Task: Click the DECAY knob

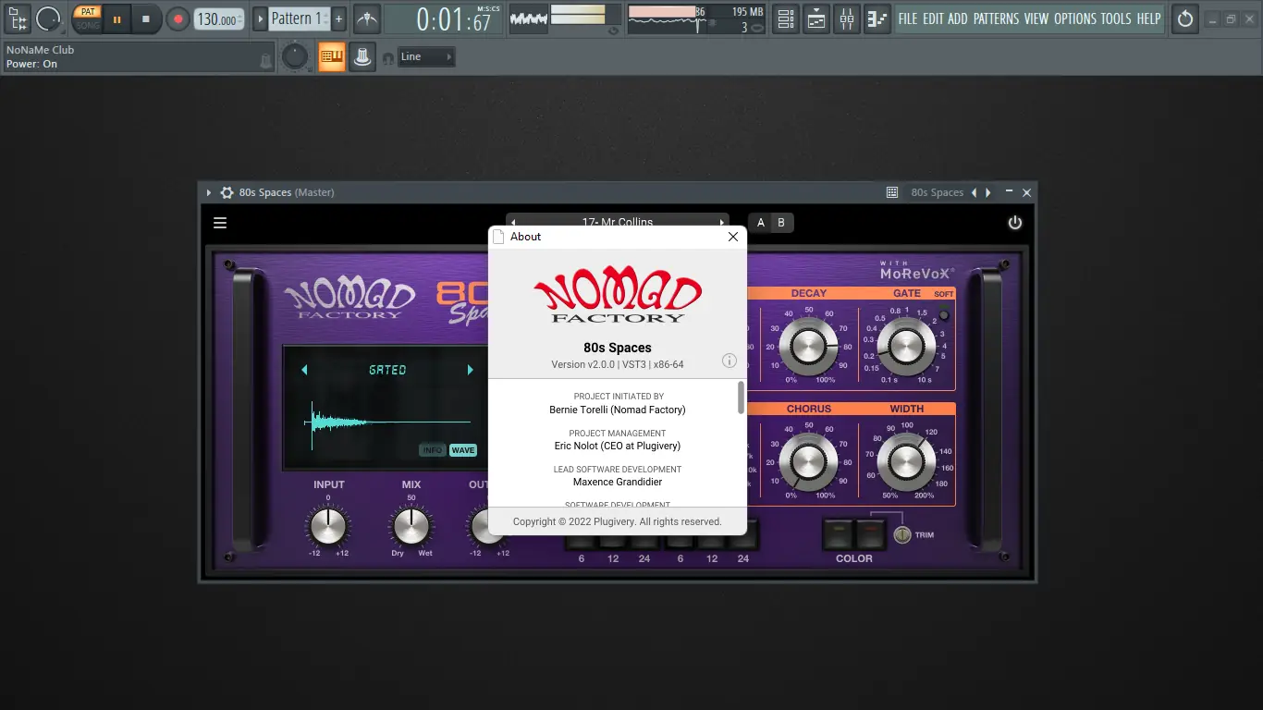Action: click(x=808, y=347)
